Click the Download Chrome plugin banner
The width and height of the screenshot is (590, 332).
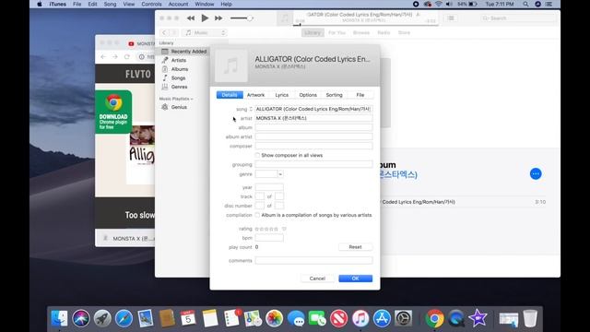113,112
